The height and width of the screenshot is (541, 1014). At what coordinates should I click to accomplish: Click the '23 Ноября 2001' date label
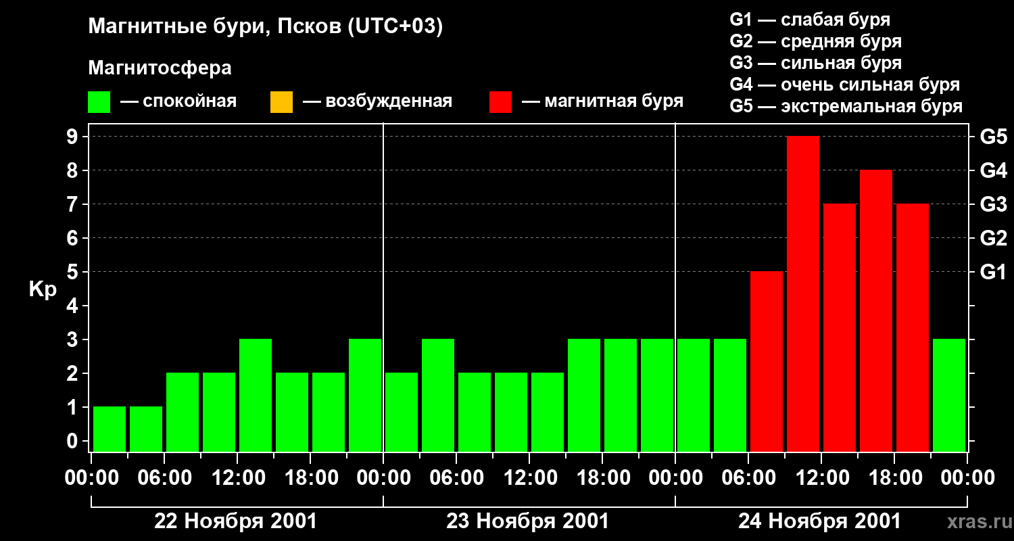(528, 521)
